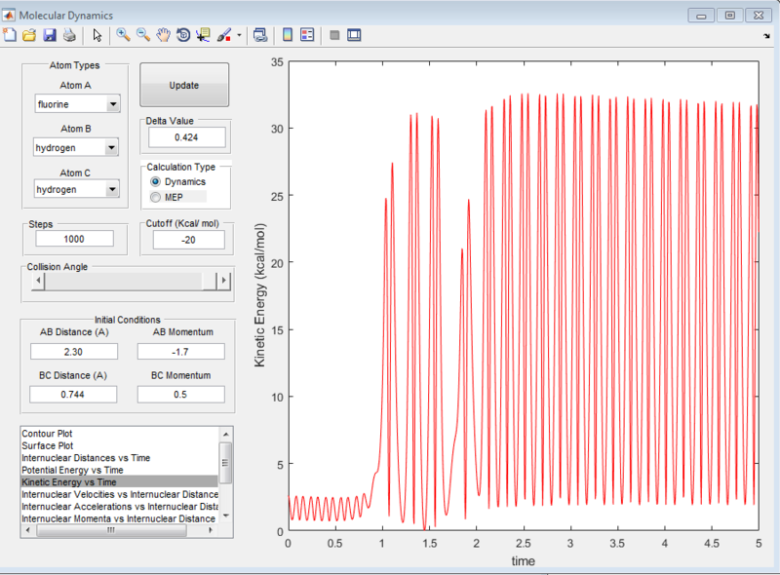Select Kinetic Energy vs Time
Screen dimensions: 780x575
coord(119,482)
